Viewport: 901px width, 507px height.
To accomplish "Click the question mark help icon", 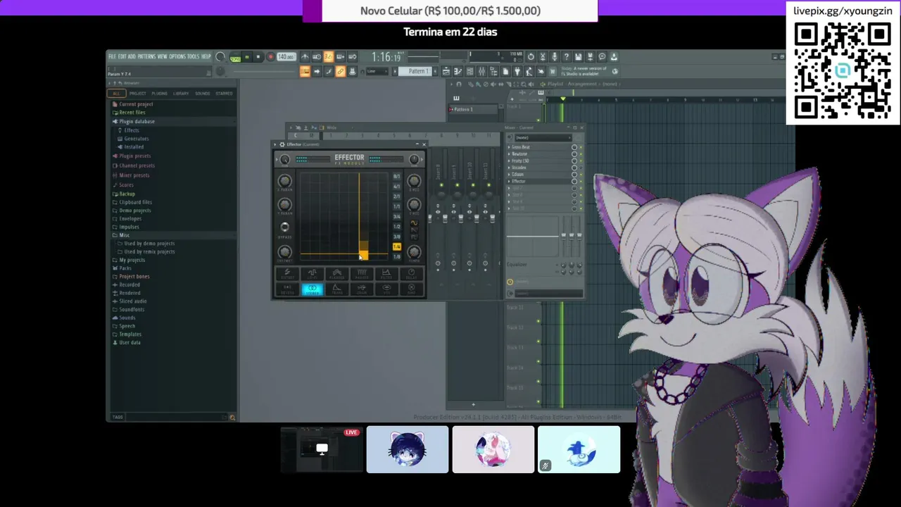I will (566, 56).
